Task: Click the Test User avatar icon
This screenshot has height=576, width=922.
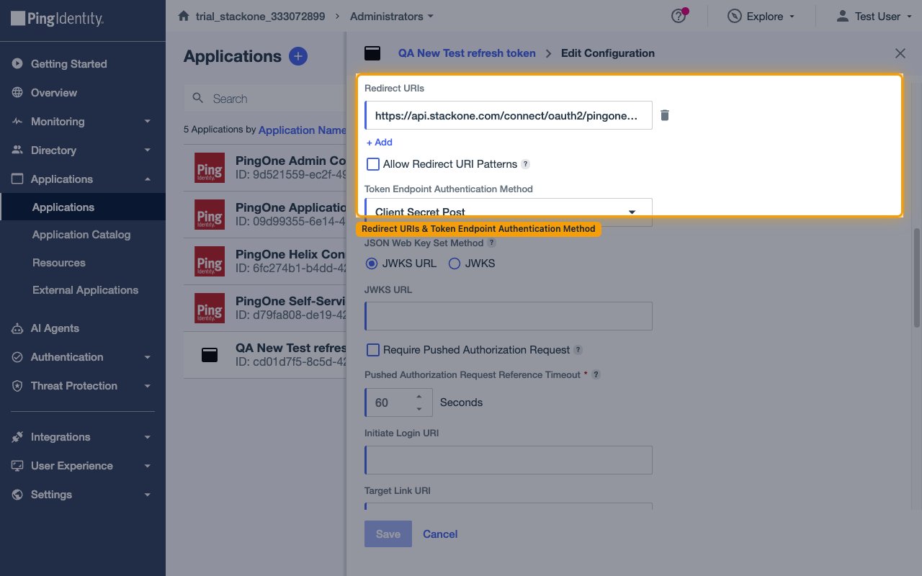Action: tap(842, 16)
